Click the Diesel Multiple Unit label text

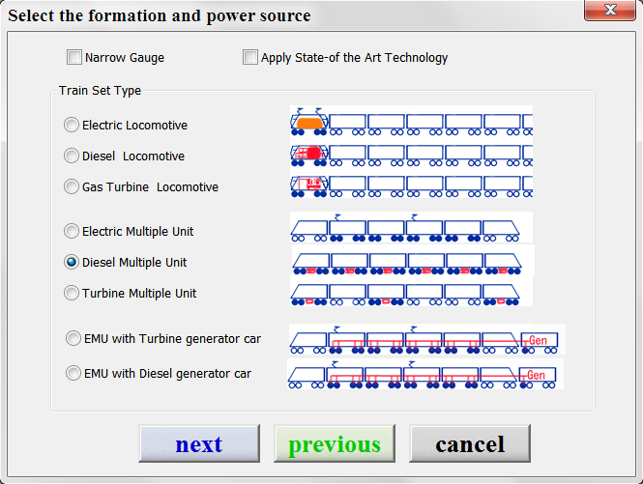pyautogui.click(x=134, y=262)
